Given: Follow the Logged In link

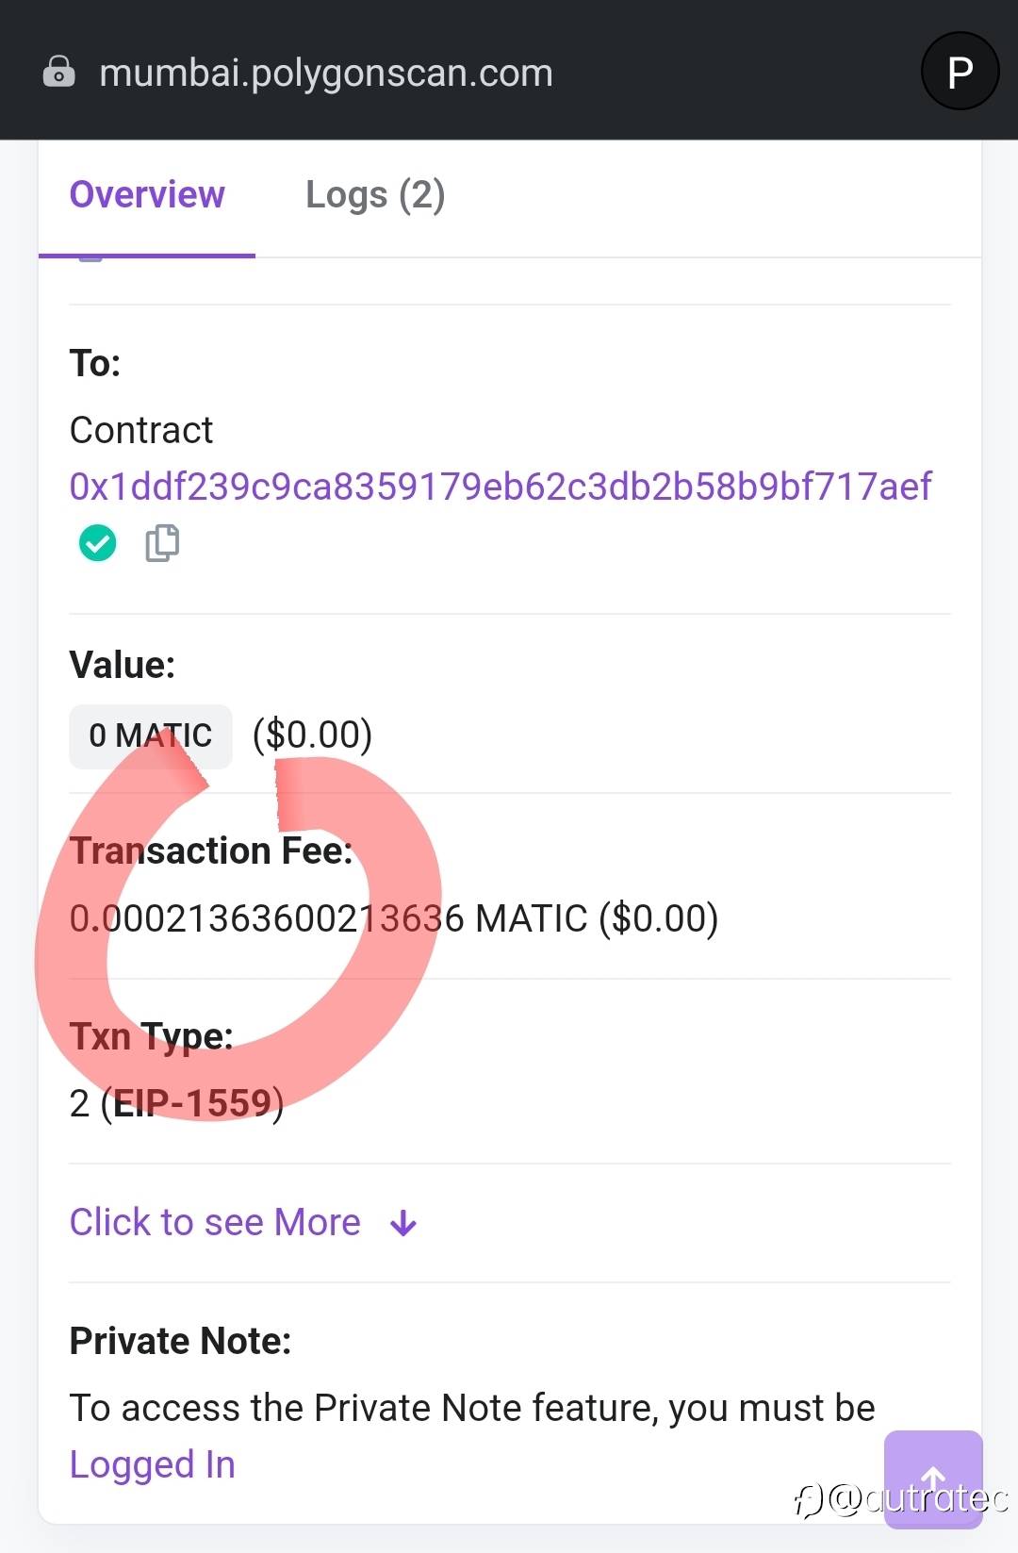Looking at the screenshot, I should (x=153, y=1464).
